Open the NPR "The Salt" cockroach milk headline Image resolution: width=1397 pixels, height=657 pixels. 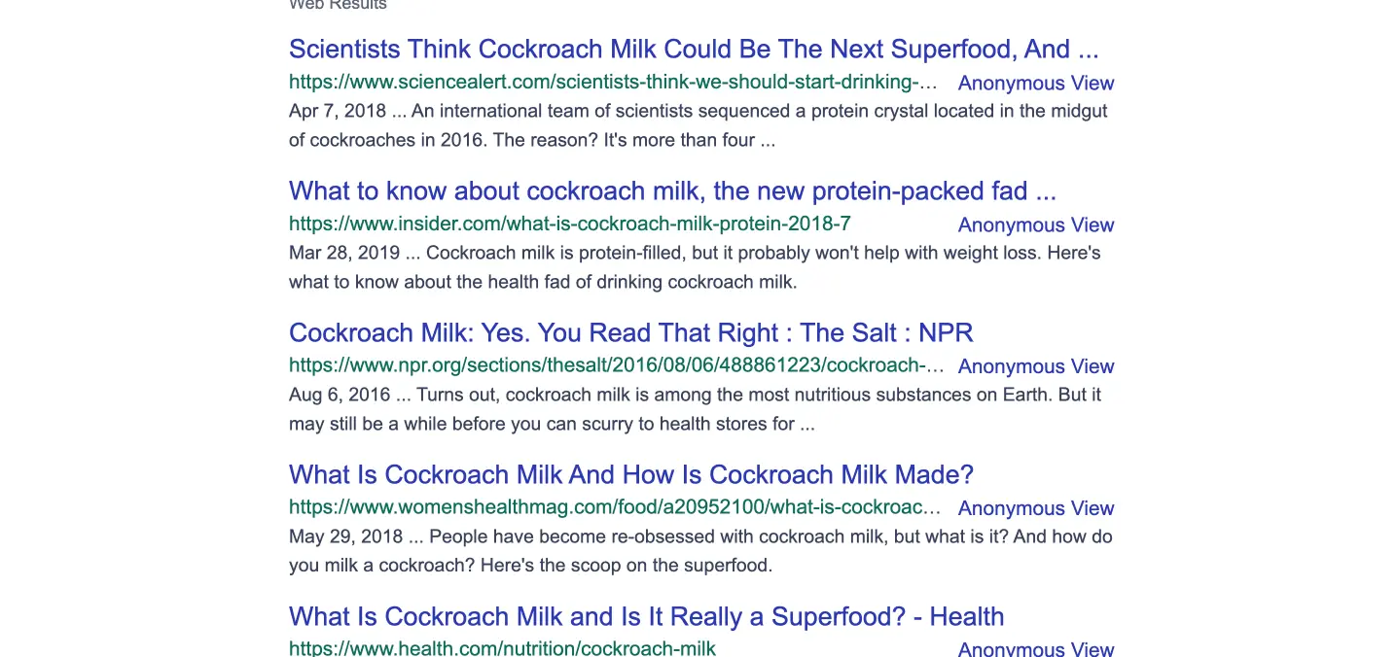tap(630, 333)
